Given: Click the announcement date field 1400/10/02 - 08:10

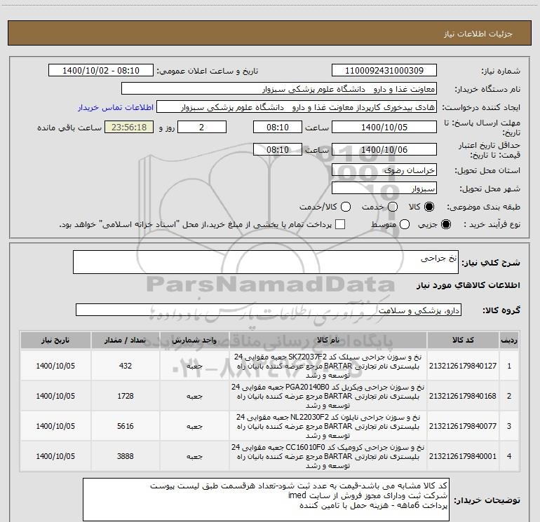Looking at the screenshot, I should point(101,70).
